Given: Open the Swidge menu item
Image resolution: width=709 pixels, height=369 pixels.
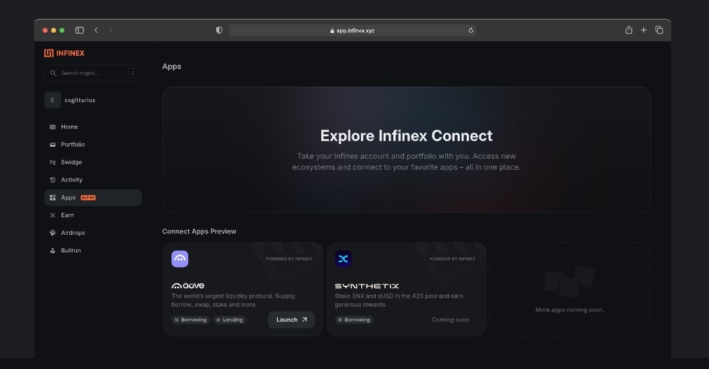Looking at the screenshot, I should [92, 162].
